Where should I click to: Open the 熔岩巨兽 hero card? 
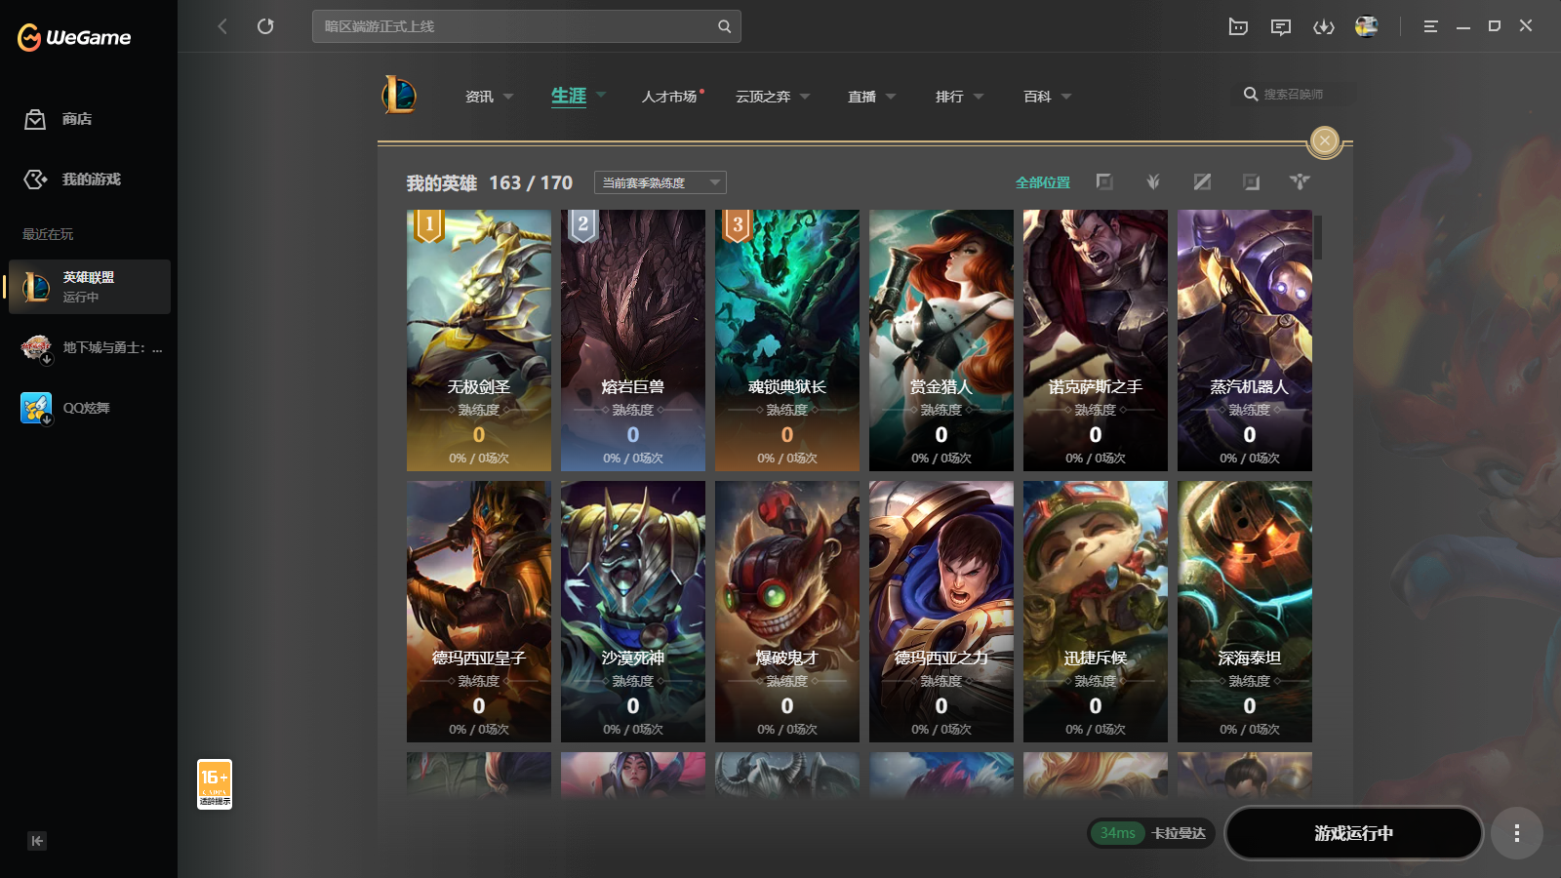tap(633, 340)
